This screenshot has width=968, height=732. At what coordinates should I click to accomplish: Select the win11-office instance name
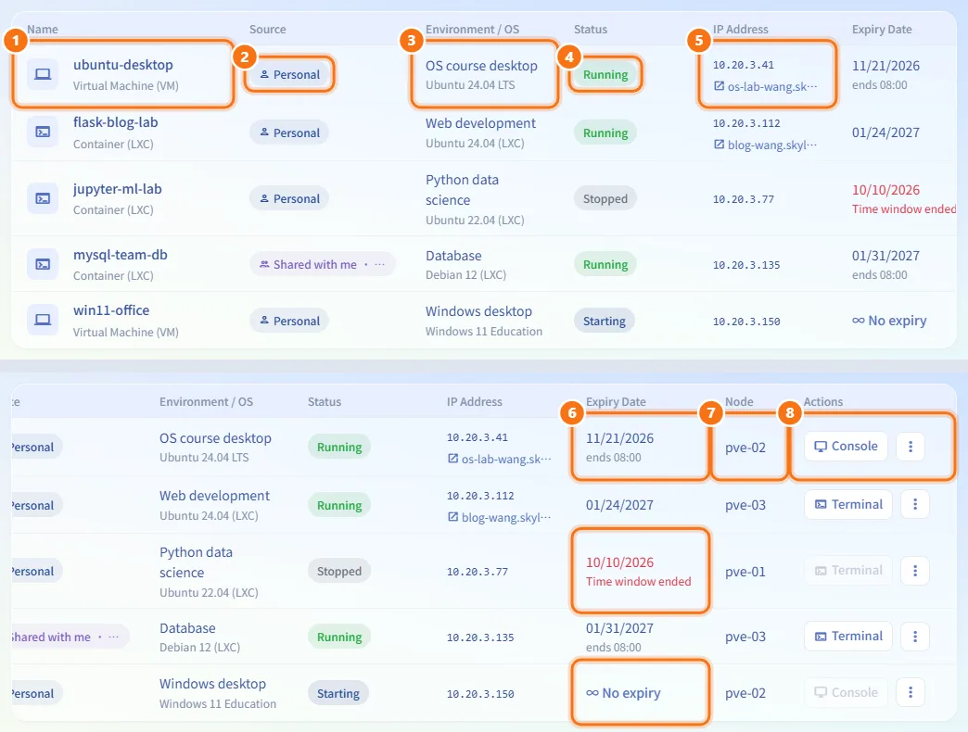click(111, 310)
